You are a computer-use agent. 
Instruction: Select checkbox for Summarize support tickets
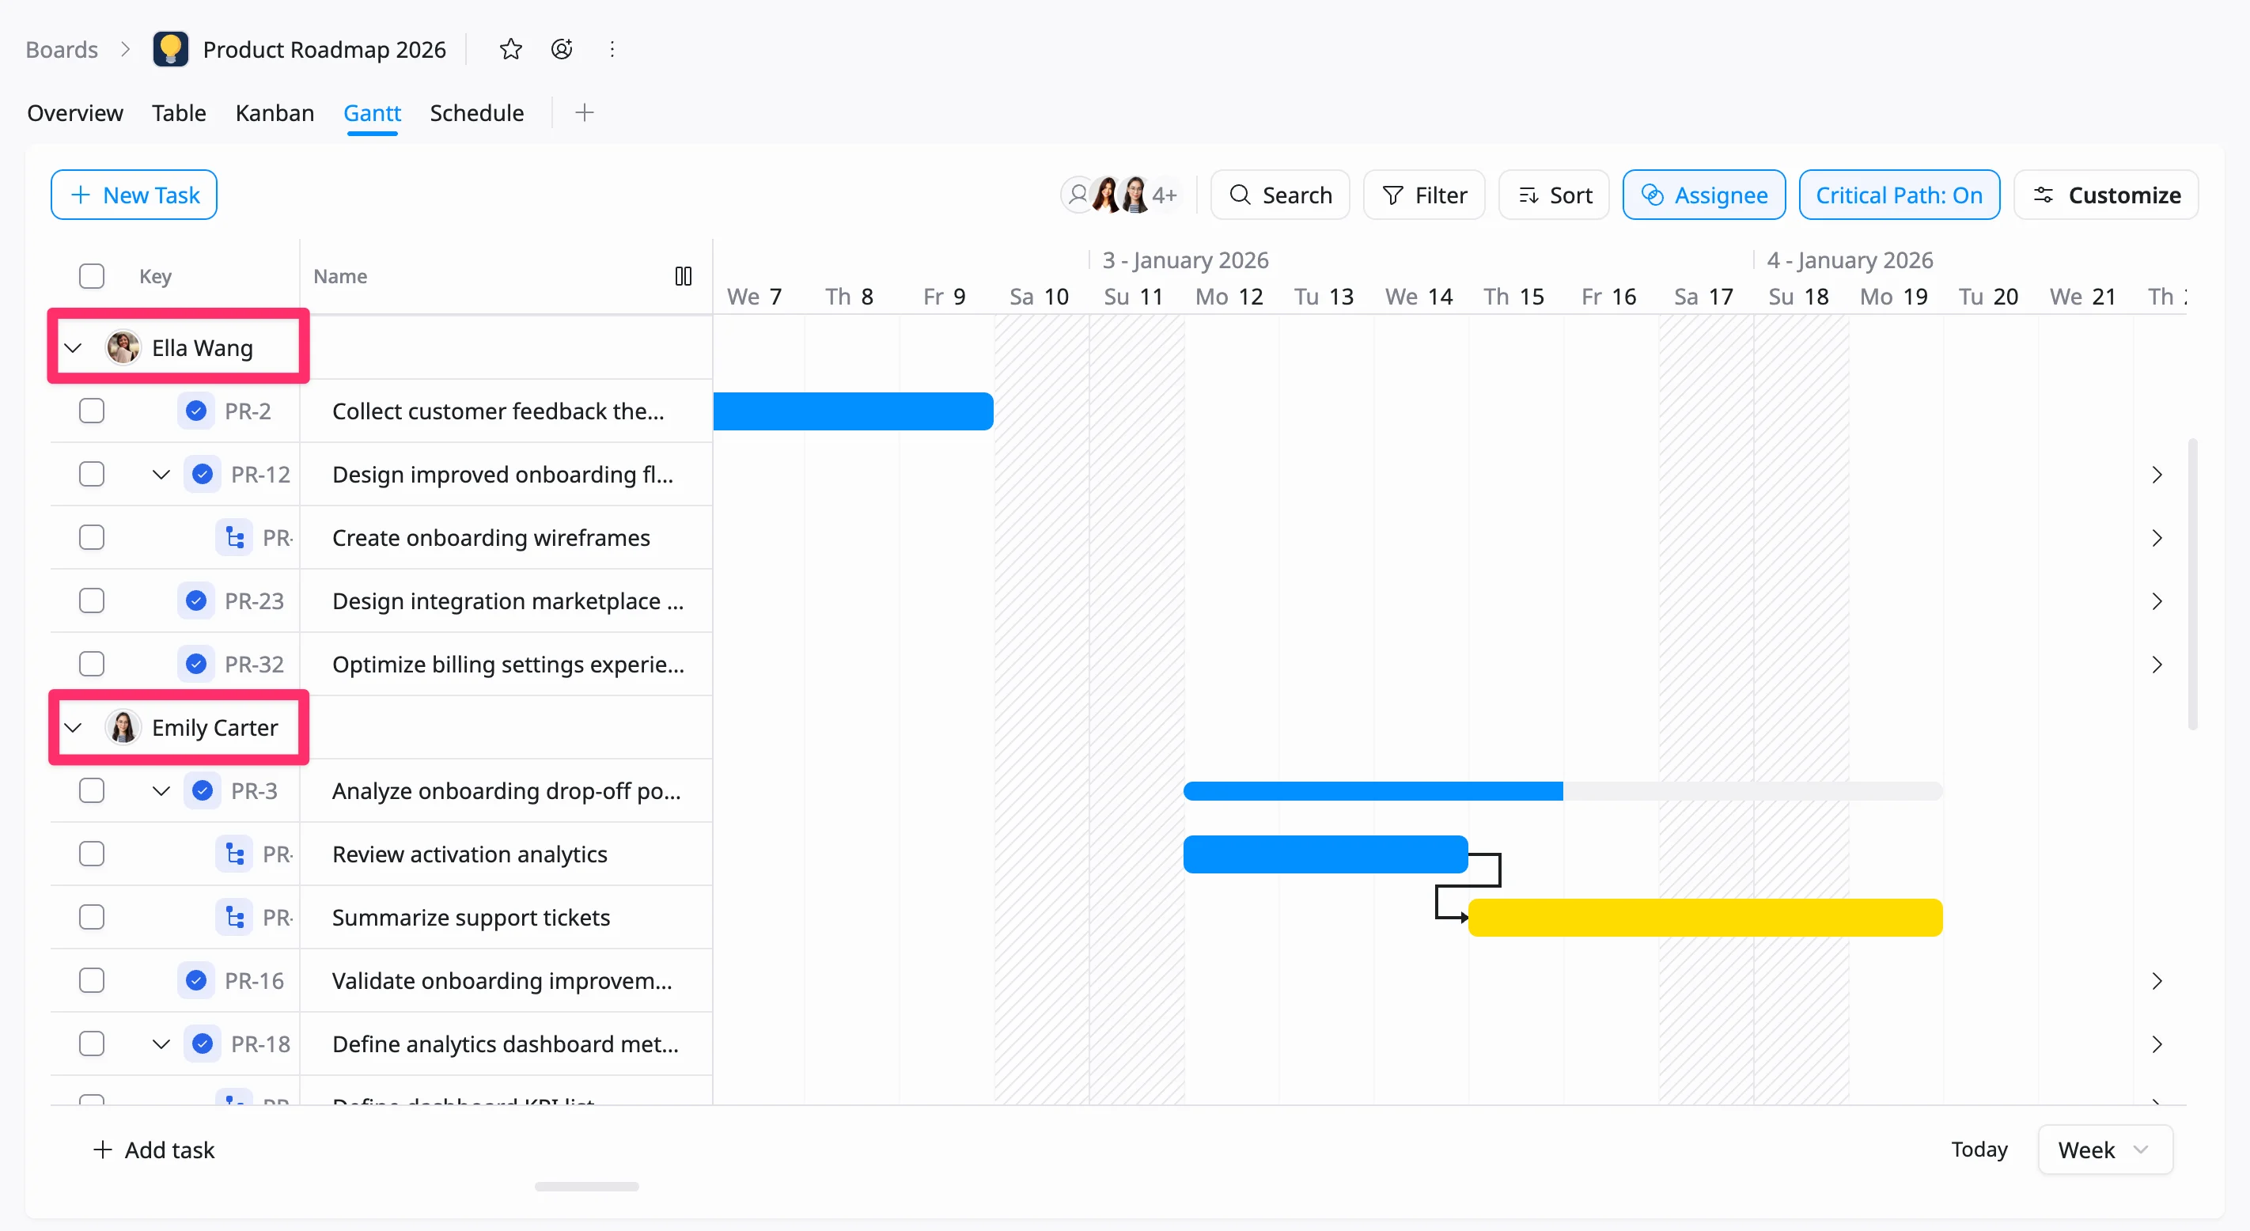[92, 918]
